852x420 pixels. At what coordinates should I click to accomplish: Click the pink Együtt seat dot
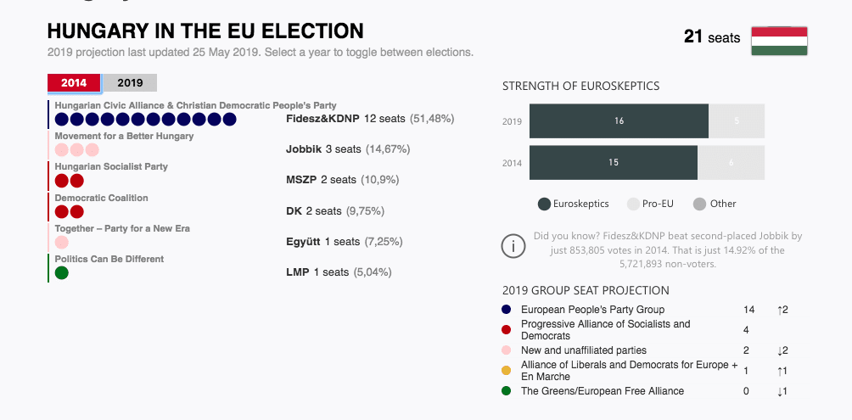click(61, 242)
